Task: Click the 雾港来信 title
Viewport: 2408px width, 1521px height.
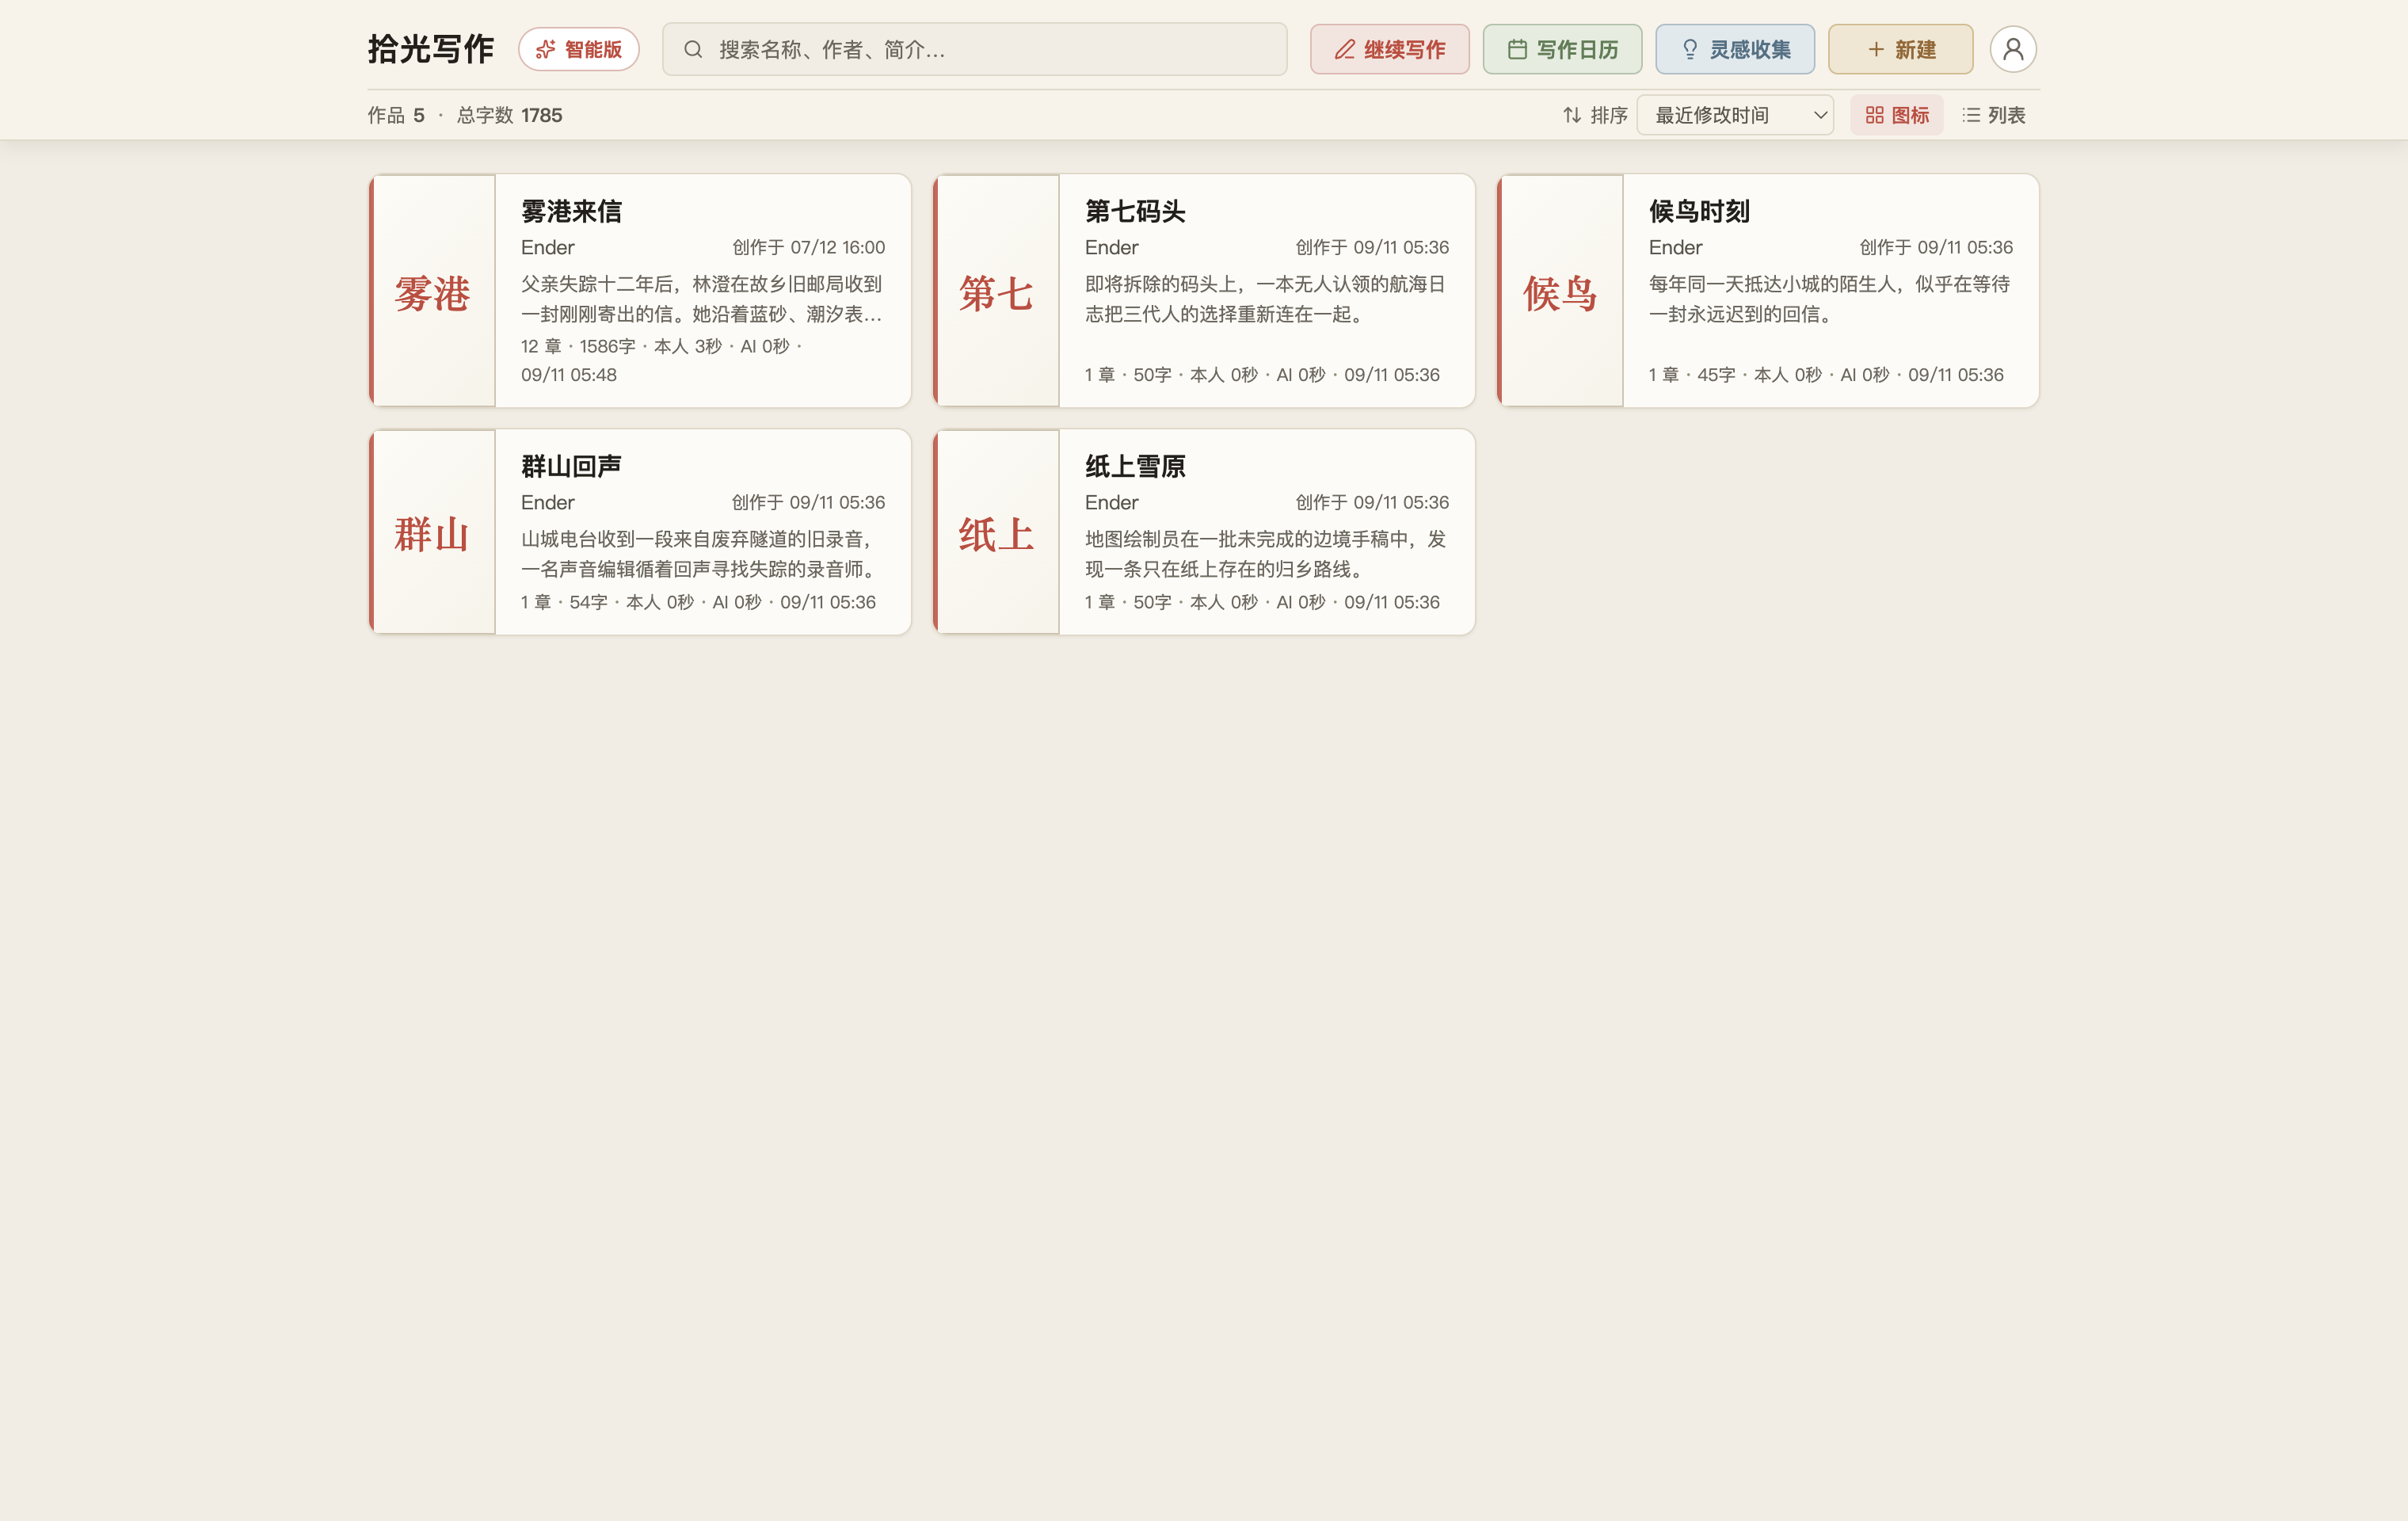Action: pos(571,211)
